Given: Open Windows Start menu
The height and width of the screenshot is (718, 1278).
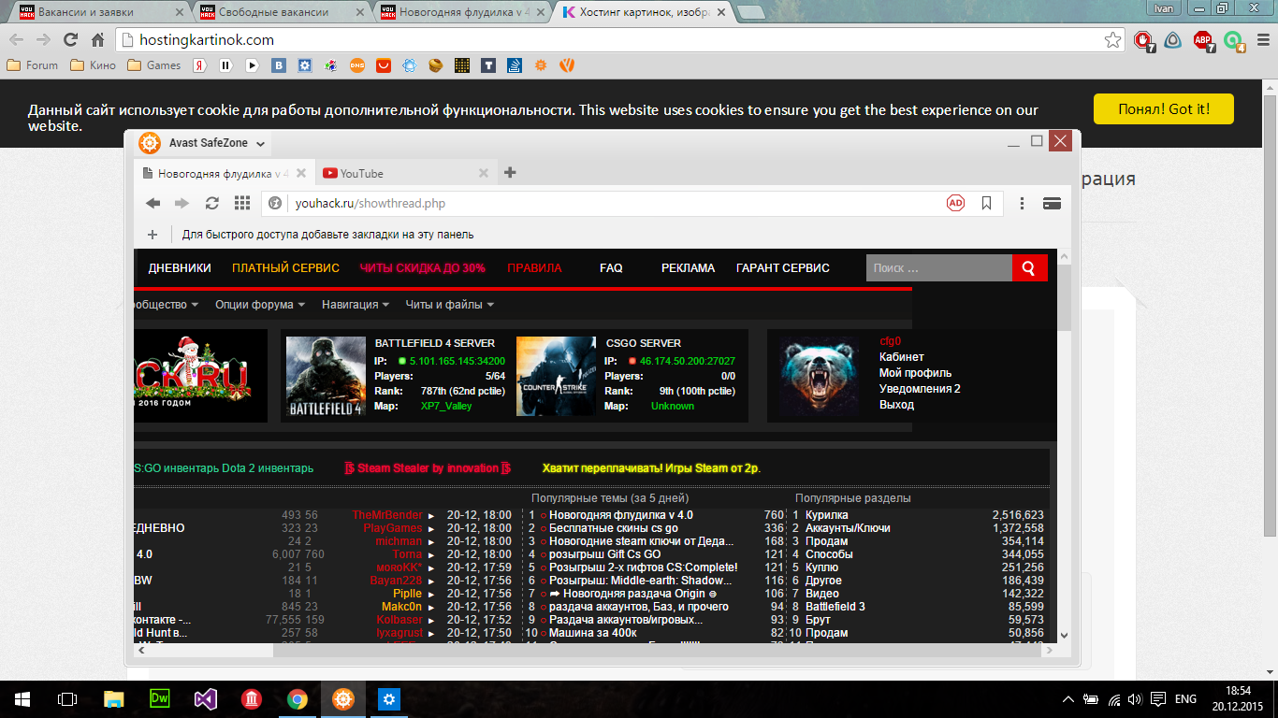Looking at the screenshot, I should click(x=22, y=698).
